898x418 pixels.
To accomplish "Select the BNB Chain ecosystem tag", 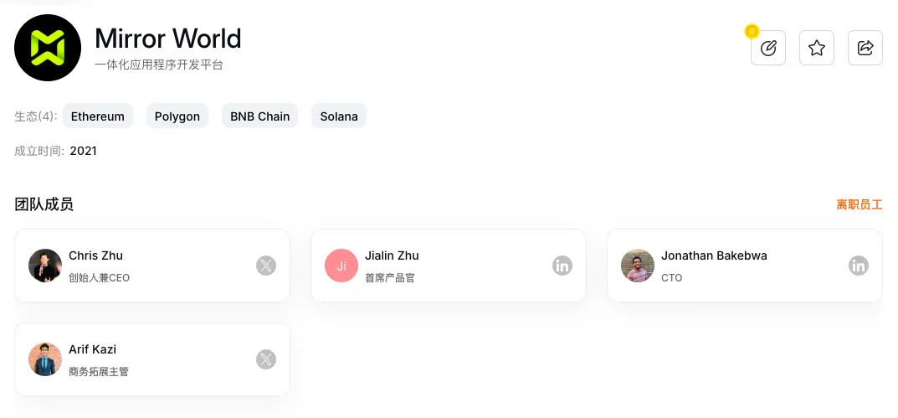I will pyautogui.click(x=260, y=116).
